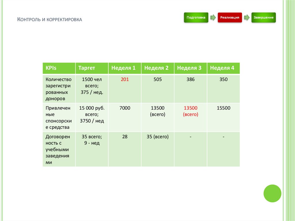Click the red Реализация stage button
Screen dimensions: 295x221
(x=230, y=18)
